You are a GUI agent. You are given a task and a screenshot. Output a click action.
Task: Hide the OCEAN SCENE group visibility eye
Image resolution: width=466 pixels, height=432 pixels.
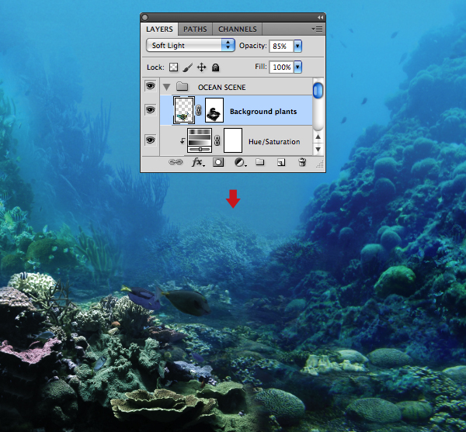tap(151, 86)
